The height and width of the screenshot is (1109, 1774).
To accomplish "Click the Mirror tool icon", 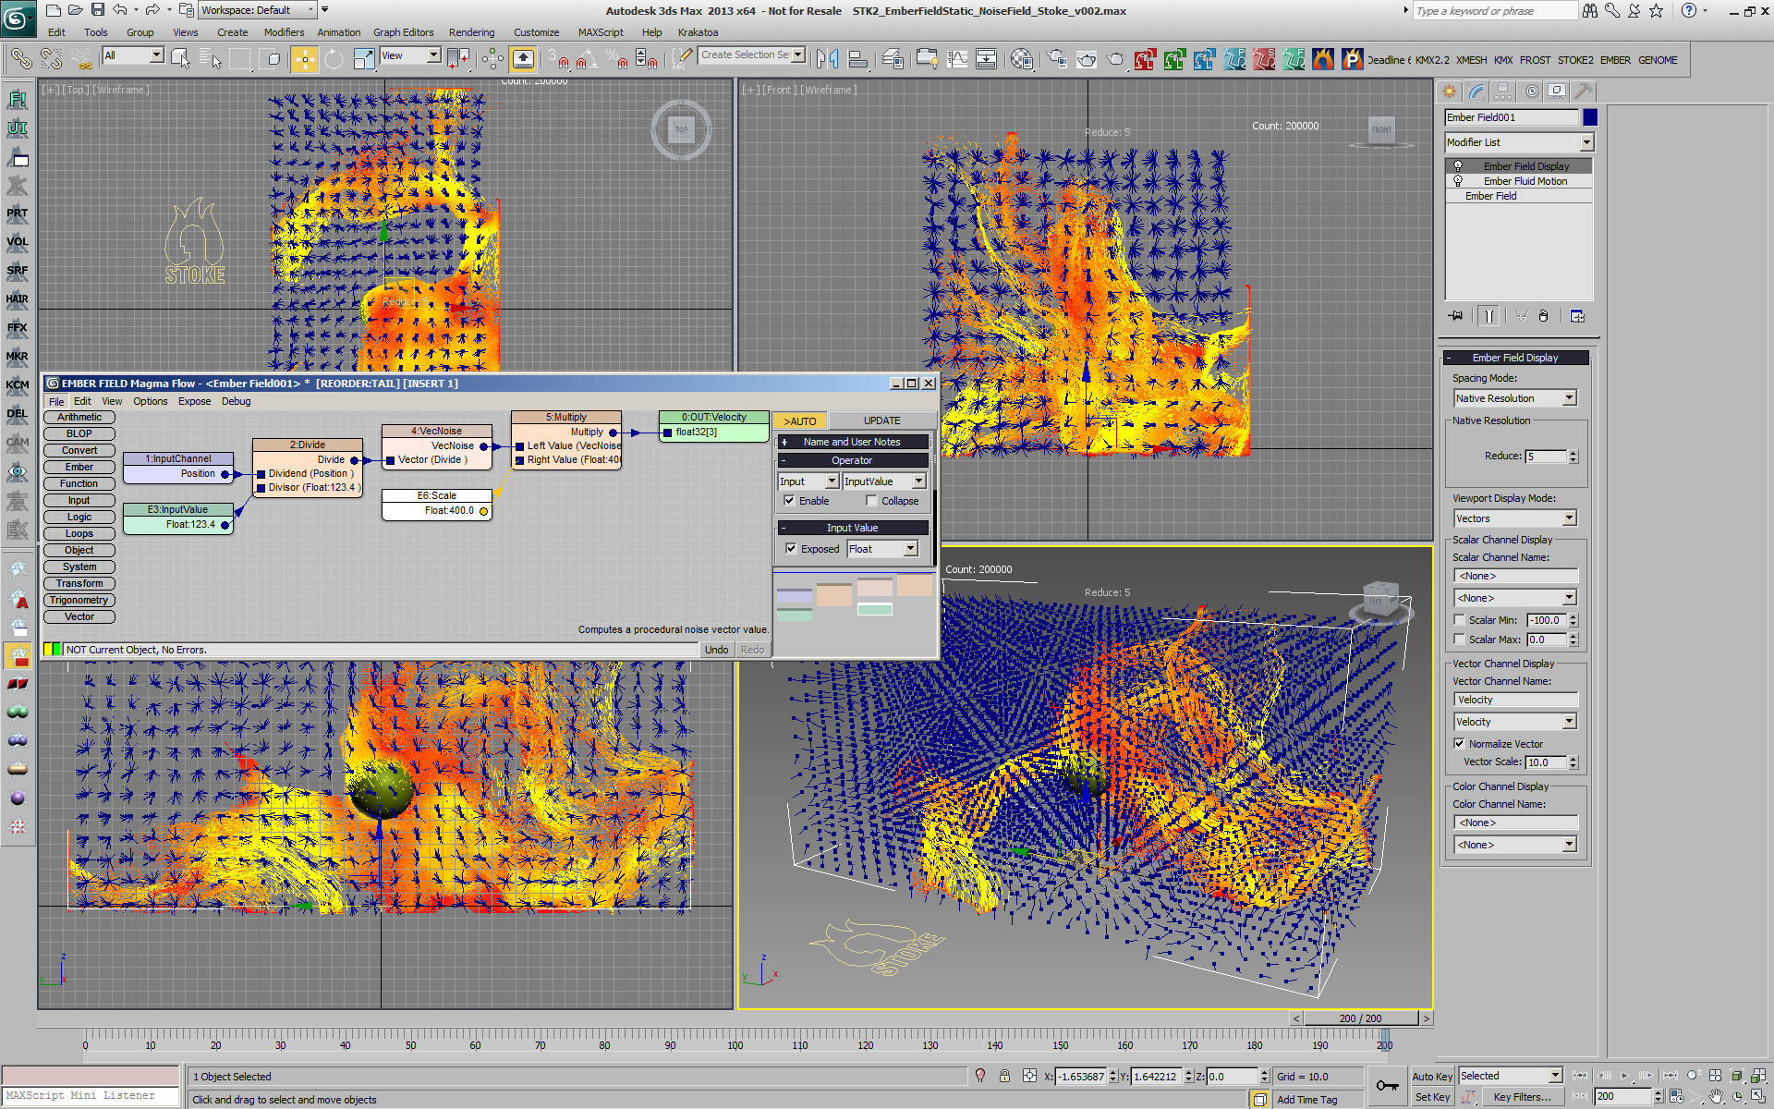I will 828,59.
